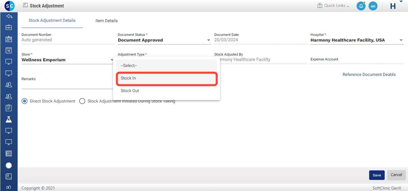The width and height of the screenshot is (408, 191).
Task: Click monitor icon directly above safe icon
Action: [x=9, y=142]
